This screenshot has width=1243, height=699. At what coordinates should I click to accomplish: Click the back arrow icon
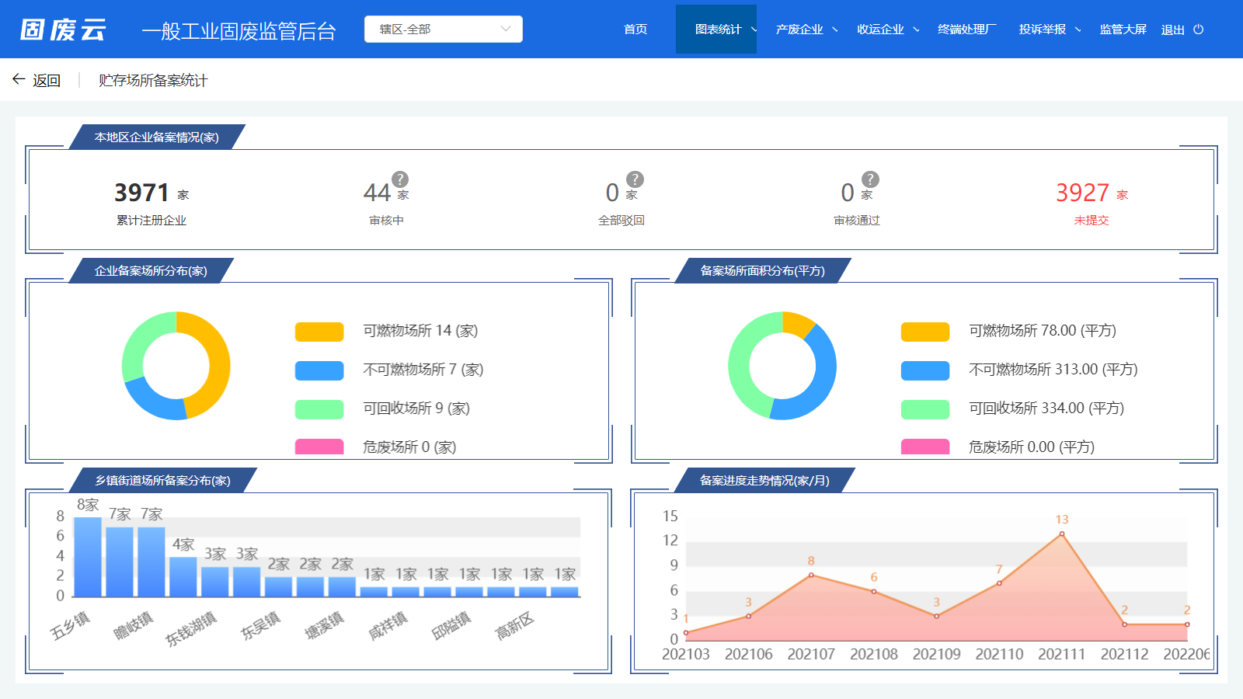(x=19, y=79)
